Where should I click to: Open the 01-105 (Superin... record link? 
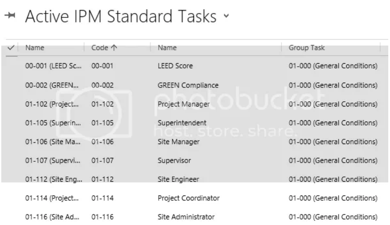click(x=53, y=123)
